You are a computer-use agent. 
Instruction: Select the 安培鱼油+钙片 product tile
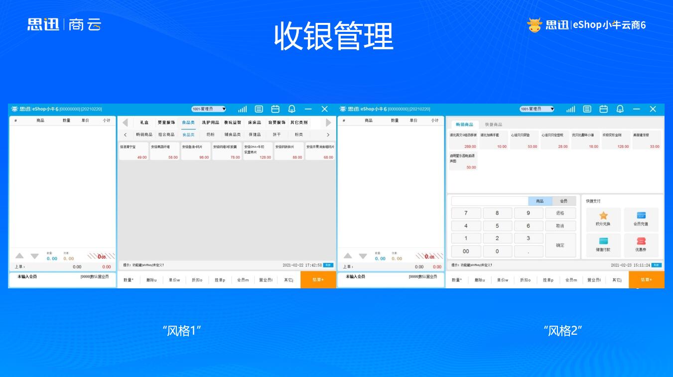[x=195, y=151]
